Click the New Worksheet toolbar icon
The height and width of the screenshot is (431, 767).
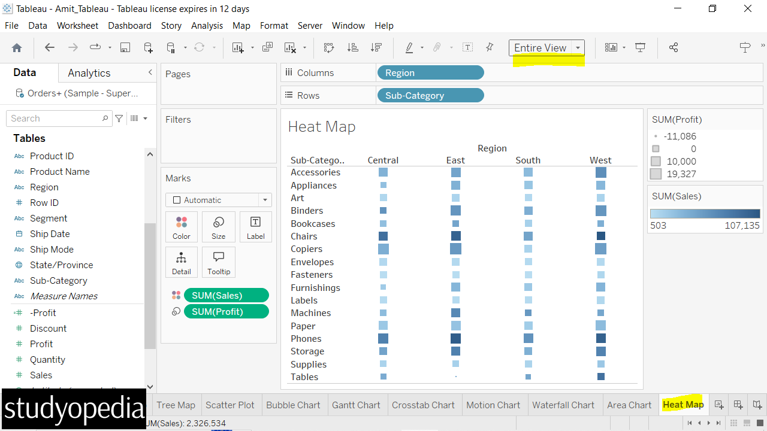(238, 48)
